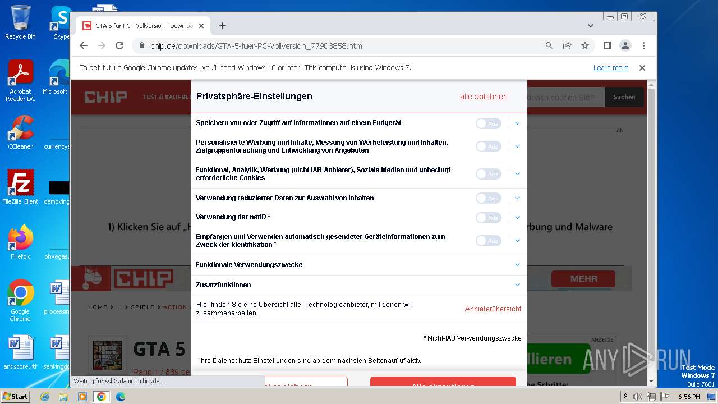Go back to previous page

[84, 46]
